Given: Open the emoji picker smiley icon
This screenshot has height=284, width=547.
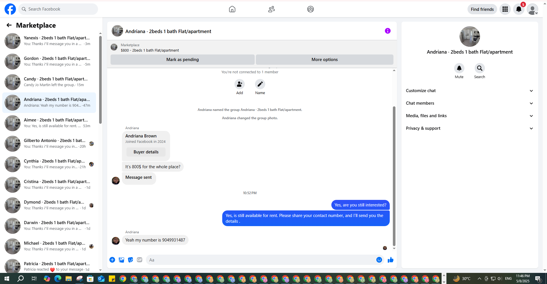Looking at the screenshot, I should (379, 260).
